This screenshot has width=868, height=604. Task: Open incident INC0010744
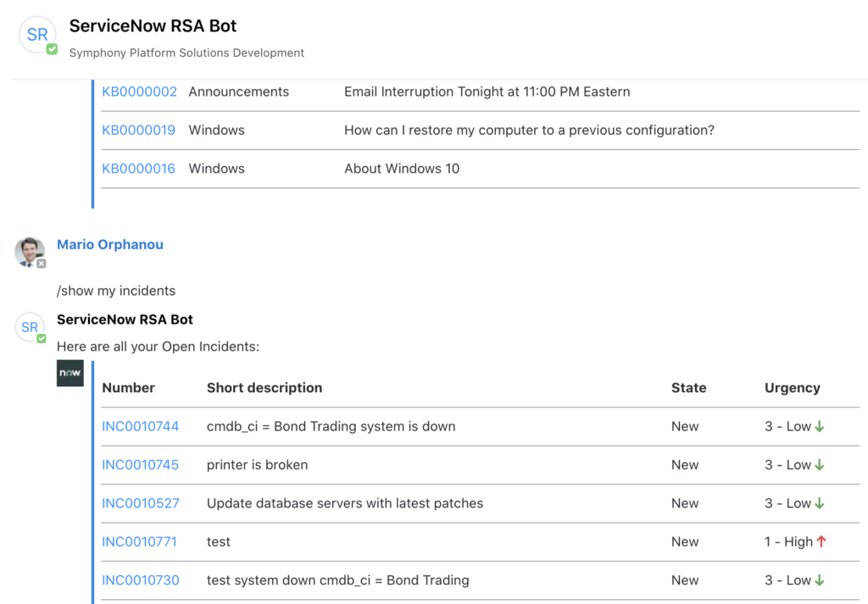(141, 426)
